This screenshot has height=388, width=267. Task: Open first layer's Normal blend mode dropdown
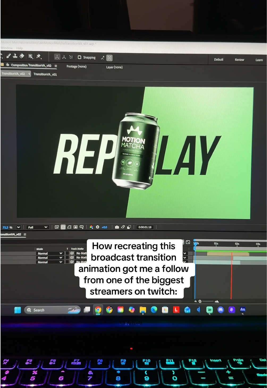[50, 253]
